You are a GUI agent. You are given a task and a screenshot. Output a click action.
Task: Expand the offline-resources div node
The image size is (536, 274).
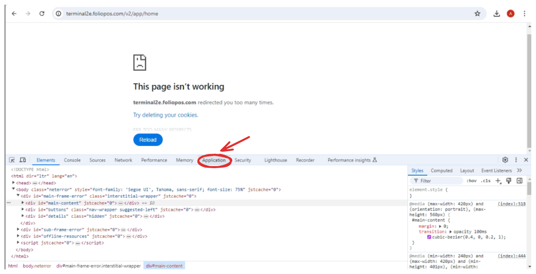[x=18, y=236]
